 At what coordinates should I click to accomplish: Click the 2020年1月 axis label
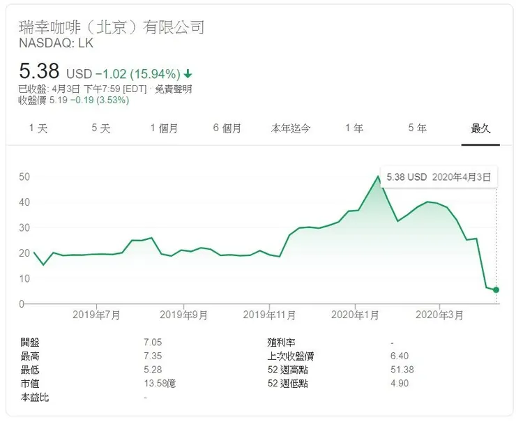(355, 315)
